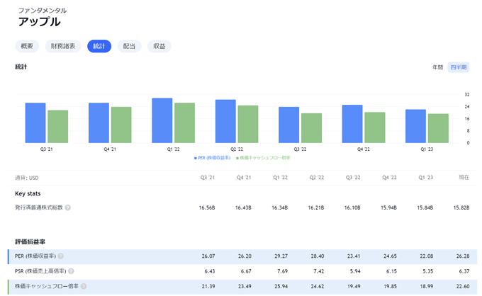Click the ファンダメンタル breadcrumb text
The height and width of the screenshot is (296, 482).
tap(43, 11)
